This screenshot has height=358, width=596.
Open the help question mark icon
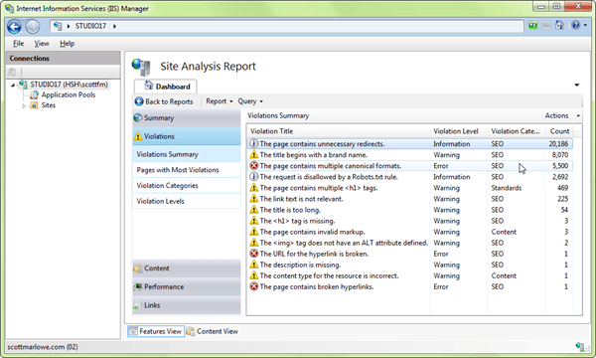[575, 25]
